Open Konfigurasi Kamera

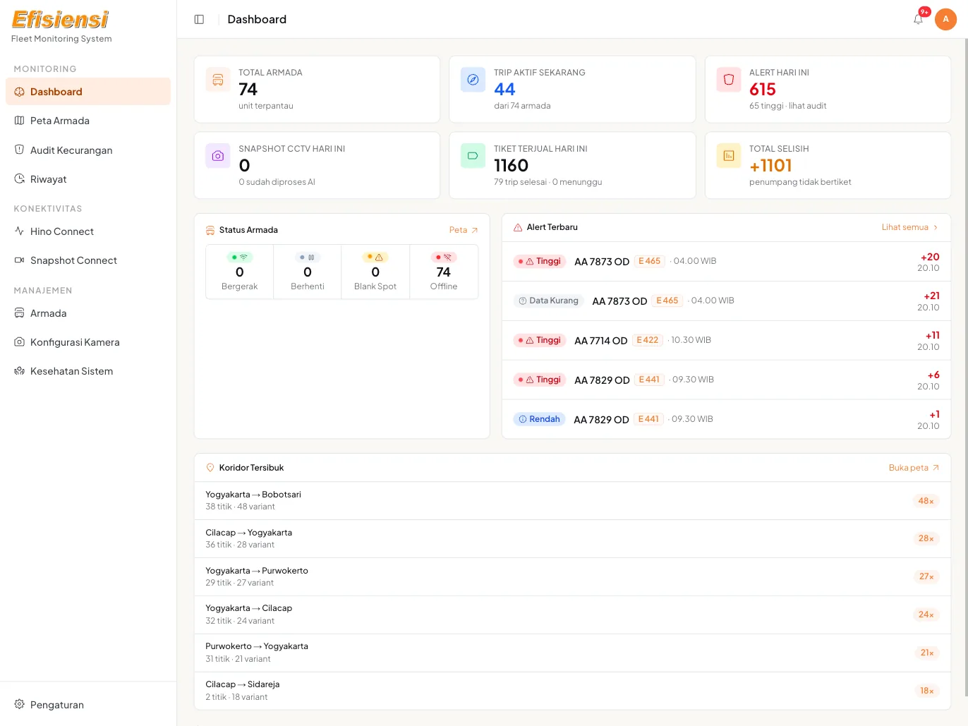(x=88, y=342)
